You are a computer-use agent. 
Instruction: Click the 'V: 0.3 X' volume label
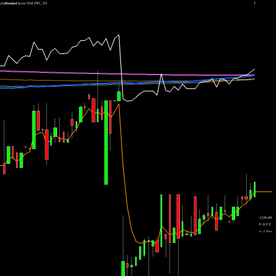click(x=265, y=224)
